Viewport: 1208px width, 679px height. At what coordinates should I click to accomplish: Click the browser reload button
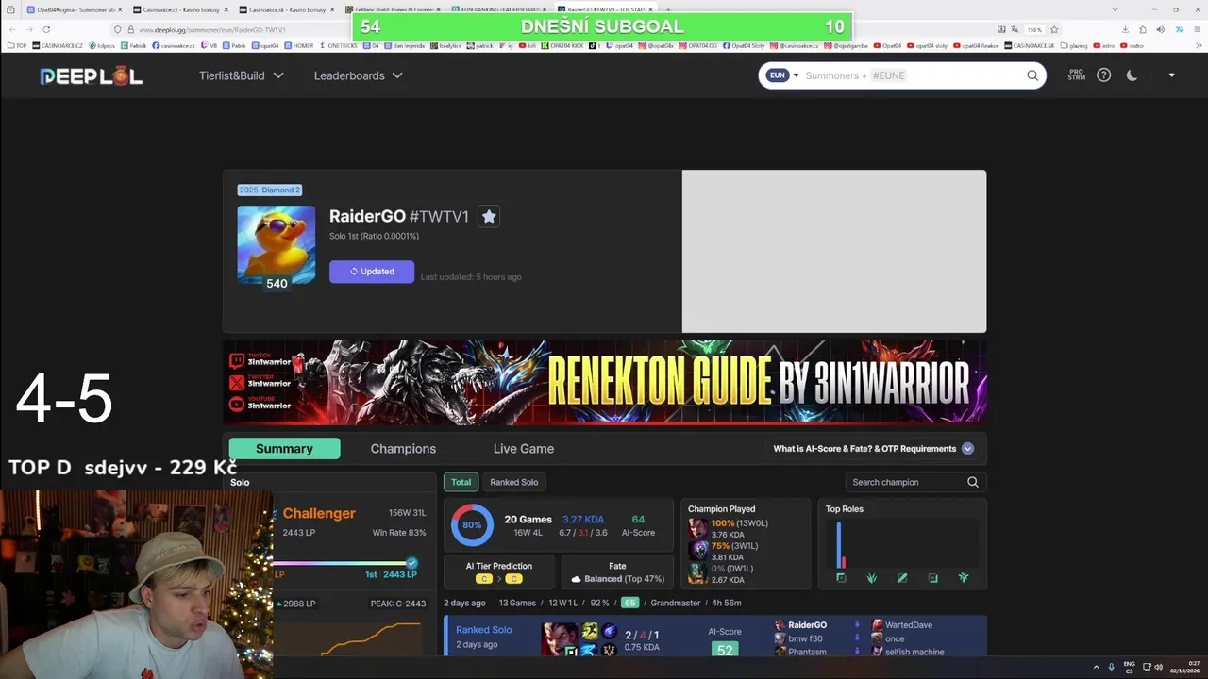46,29
